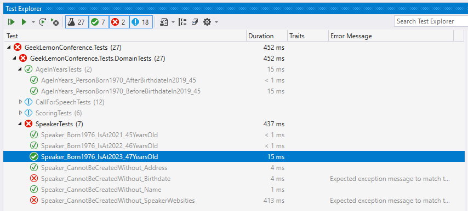Open the settings gear icon
Image resolution: width=468 pixels, height=211 pixels.
207,22
